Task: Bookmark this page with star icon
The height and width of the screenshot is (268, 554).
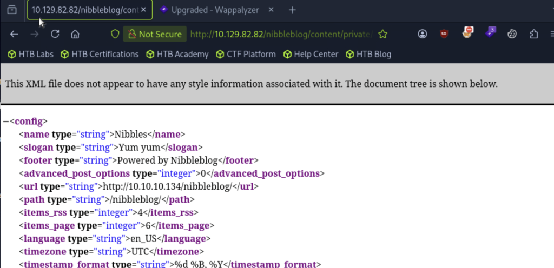Action: pos(383,34)
